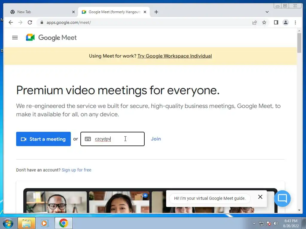
Task: Close the New Tab tab
Action: pos(74,12)
